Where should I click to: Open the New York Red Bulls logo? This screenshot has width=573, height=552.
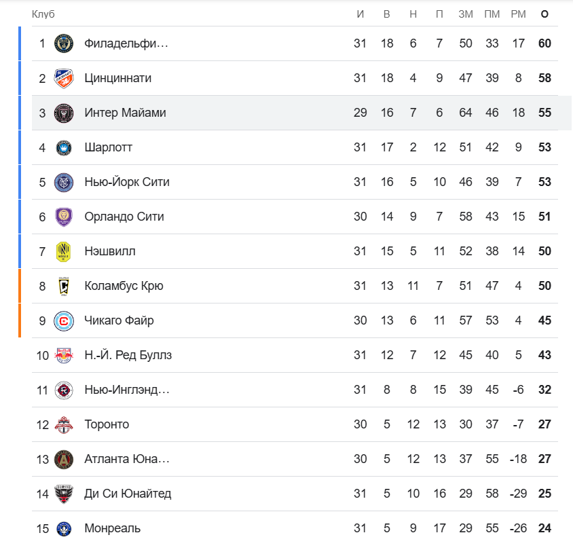click(x=64, y=355)
